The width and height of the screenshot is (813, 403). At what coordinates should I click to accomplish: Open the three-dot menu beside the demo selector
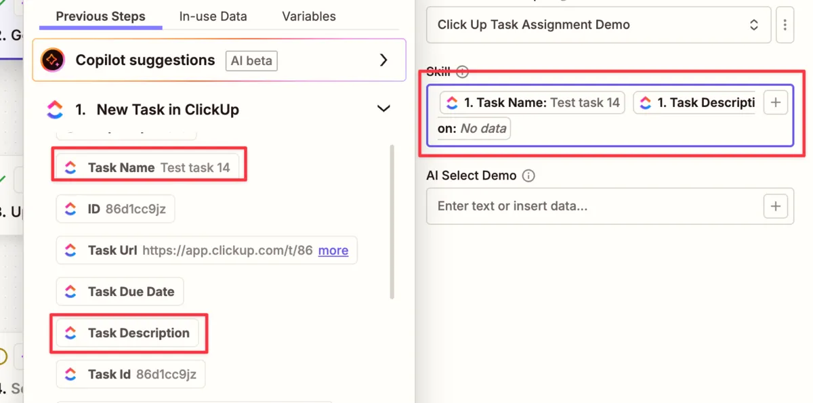coord(785,24)
